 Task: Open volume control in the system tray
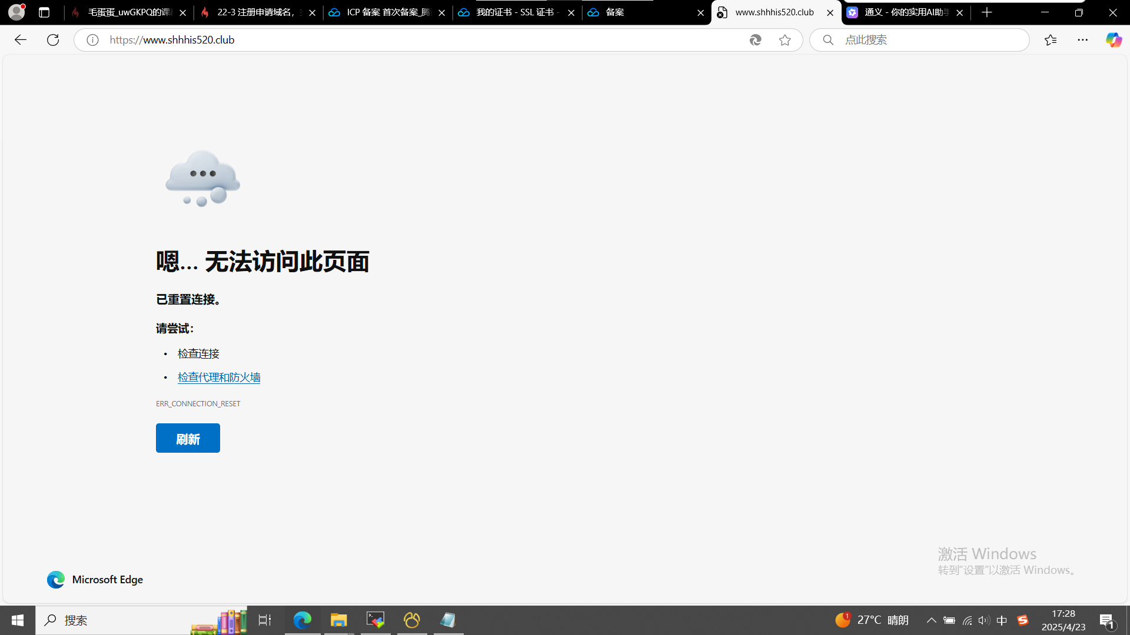tap(983, 620)
